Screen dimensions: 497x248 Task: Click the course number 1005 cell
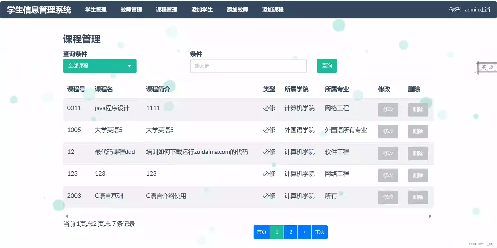tap(74, 130)
